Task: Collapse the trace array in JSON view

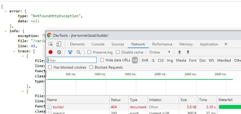Action: click(15, 51)
